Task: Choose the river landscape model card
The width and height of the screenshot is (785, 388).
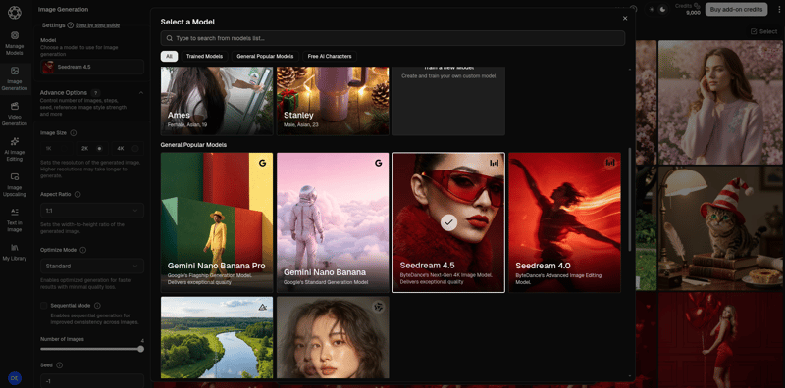Action: coord(217,337)
